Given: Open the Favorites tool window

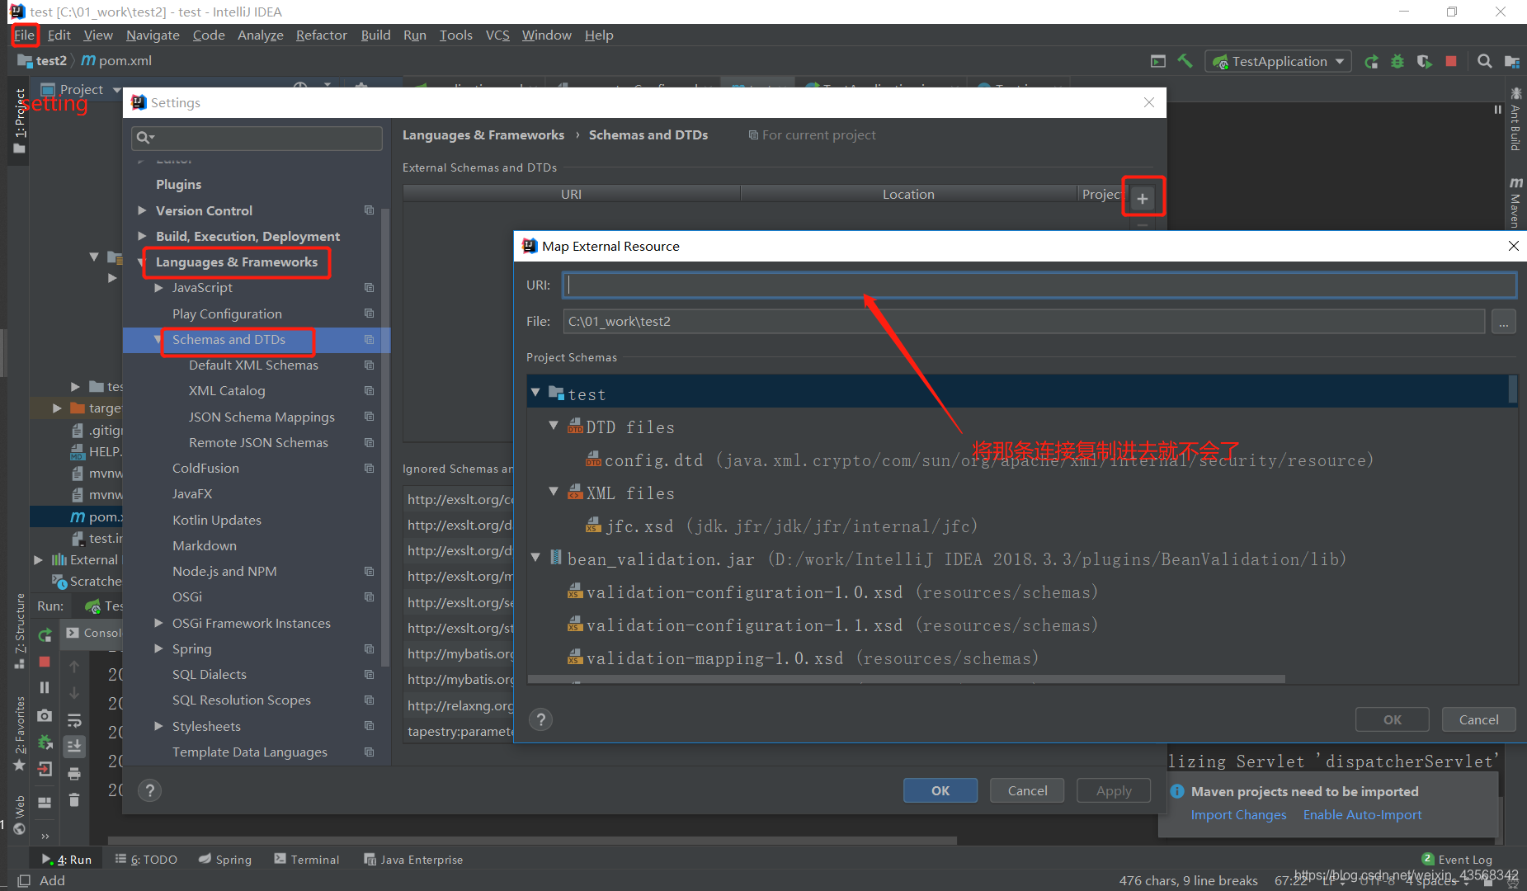Looking at the screenshot, I should coord(19,733).
